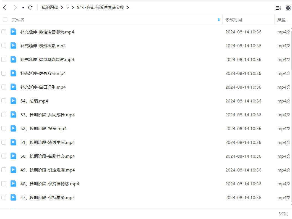Open folder 5 in the breadcrumb
Screen dimensions: 292x219
tap(67, 7)
